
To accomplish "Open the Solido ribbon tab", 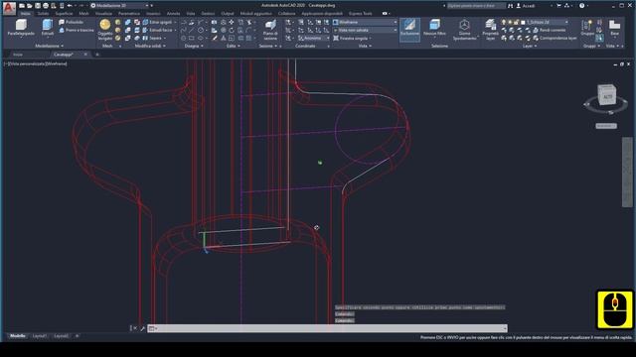I will [x=43, y=13].
